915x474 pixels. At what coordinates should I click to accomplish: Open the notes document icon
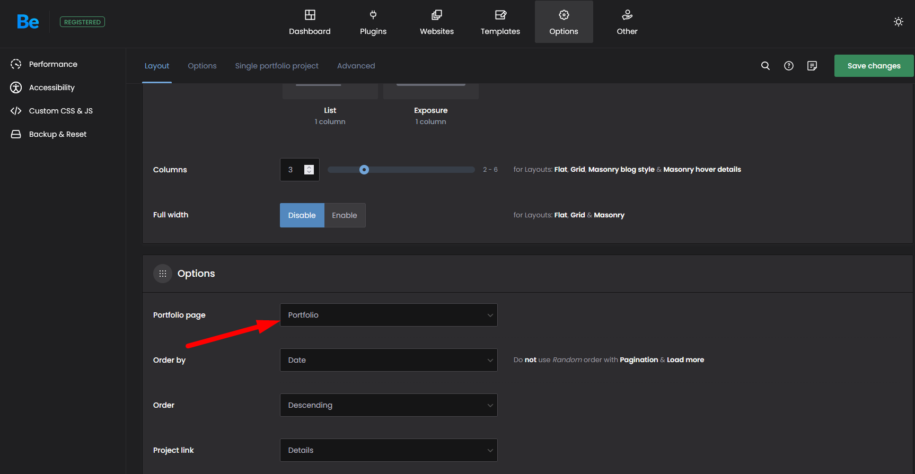tap(812, 66)
